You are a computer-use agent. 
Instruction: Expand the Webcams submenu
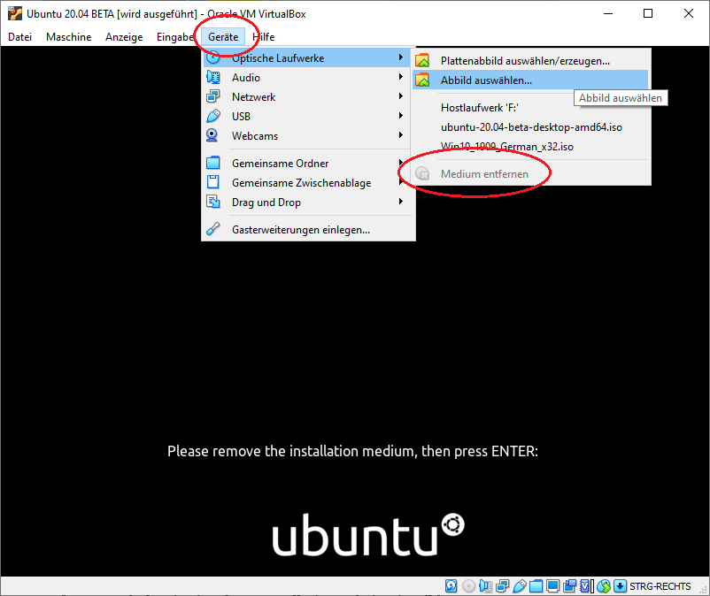tap(255, 136)
